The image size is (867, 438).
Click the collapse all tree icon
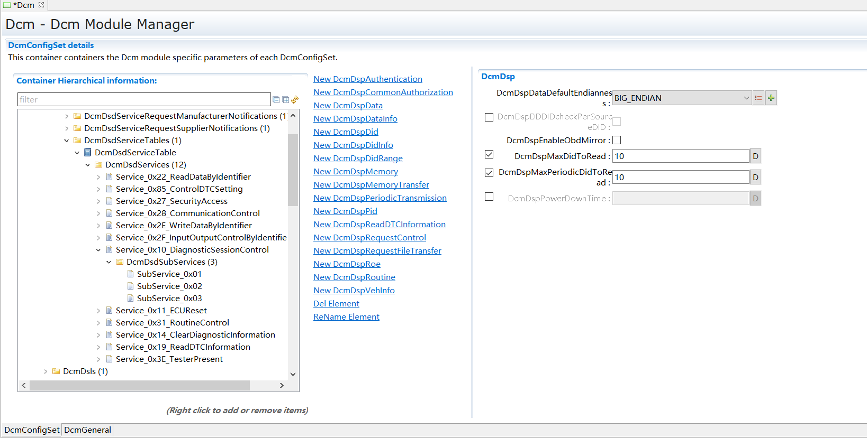[x=276, y=99]
